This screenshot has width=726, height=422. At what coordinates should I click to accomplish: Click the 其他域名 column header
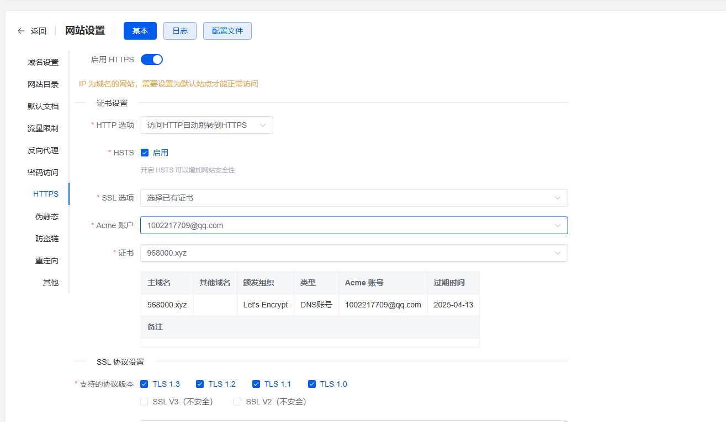215,283
